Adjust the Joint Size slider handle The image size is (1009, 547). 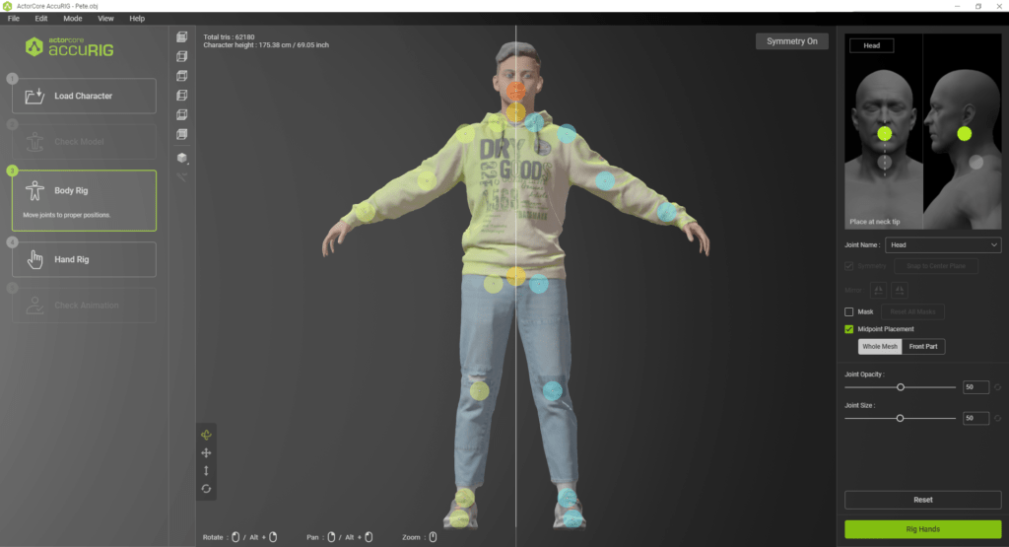pos(900,418)
